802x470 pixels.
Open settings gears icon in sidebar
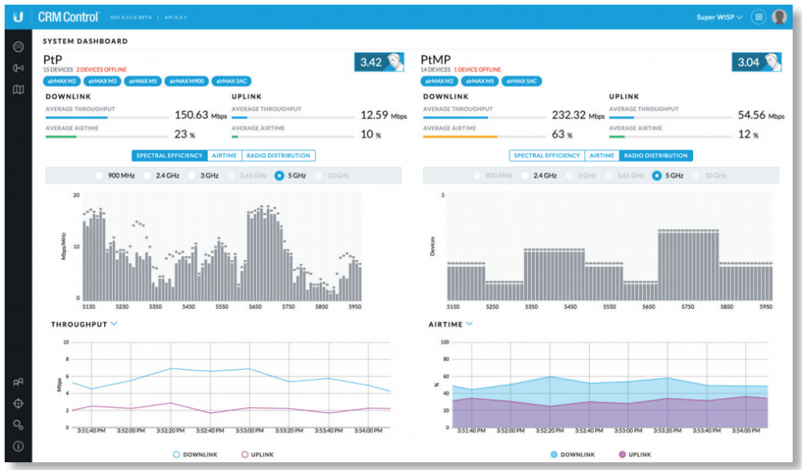point(18,425)
